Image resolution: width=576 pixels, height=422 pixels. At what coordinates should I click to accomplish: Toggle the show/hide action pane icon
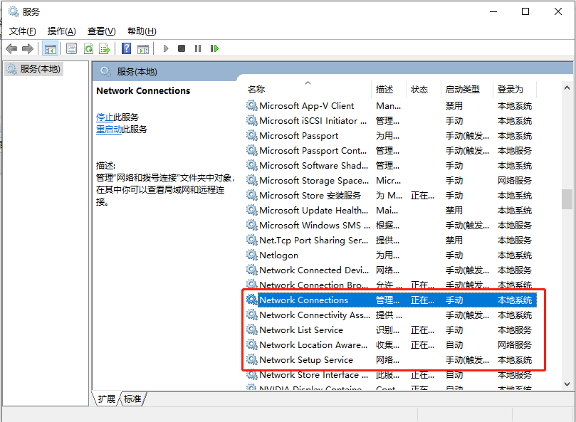(143, 48)
